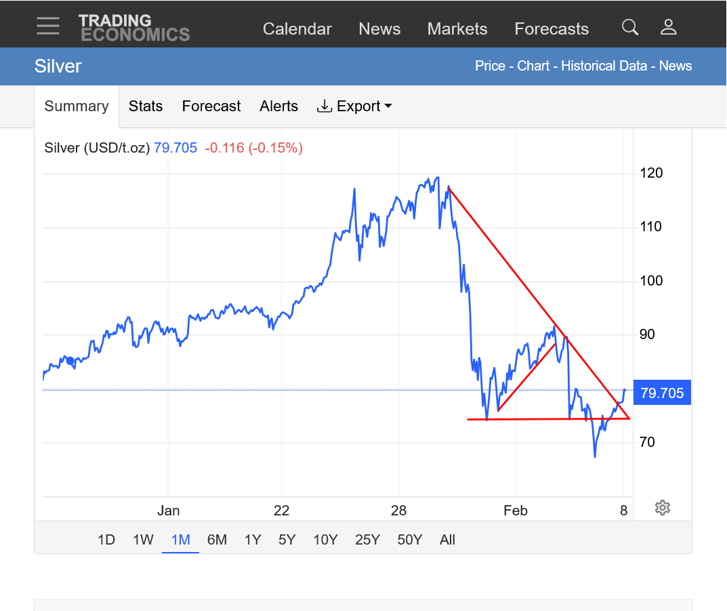Click the Trading Economics logo
The height and width of the screenshot is (611, 727).
coord(134,28)
